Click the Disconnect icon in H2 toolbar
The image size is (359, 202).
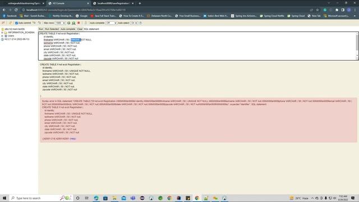(x=3, y=23)
